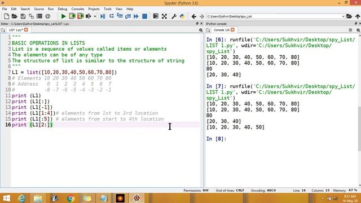Run current cell and advance to next
Viewport: 361px width, 203px height.
pos(80,16)
